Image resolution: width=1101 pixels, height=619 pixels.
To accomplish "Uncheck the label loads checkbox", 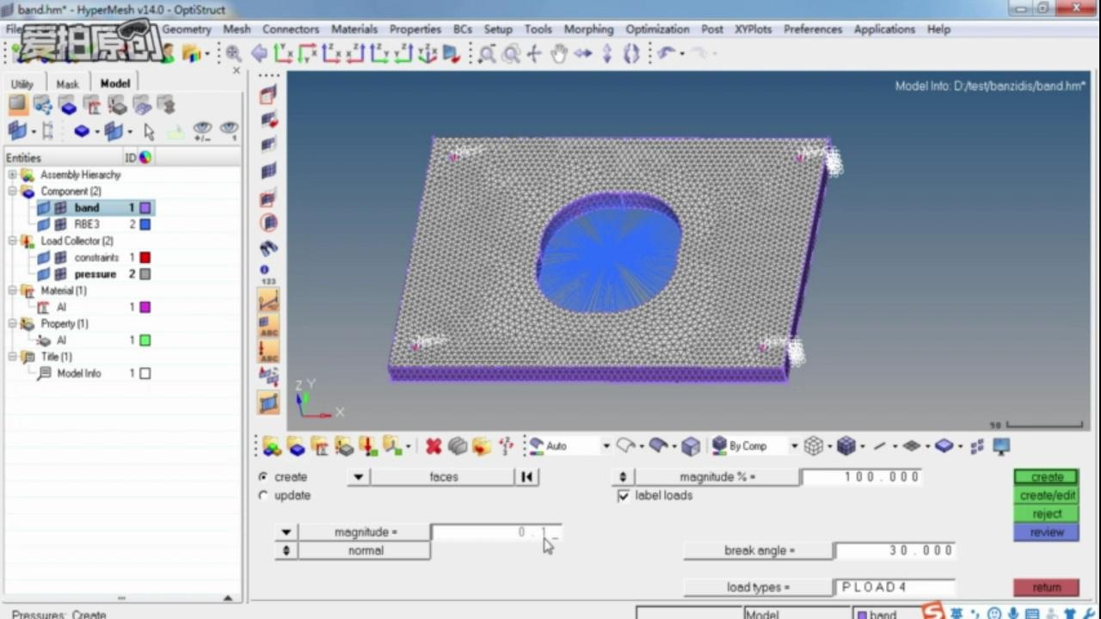I will 624,496.
